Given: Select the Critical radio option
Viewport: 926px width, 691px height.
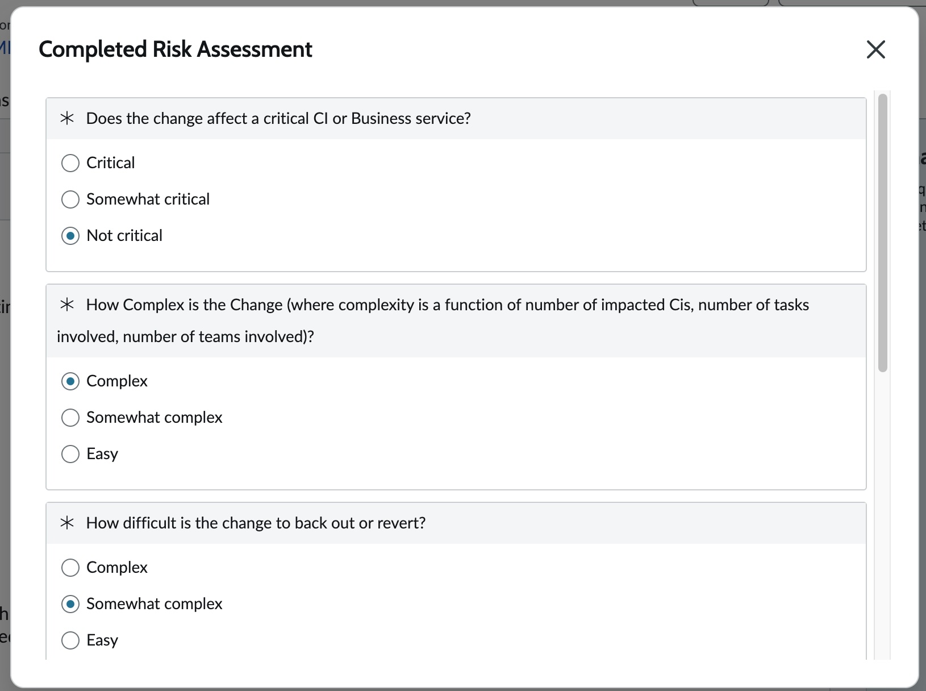Looking at the screenshot, I should 70,163.
